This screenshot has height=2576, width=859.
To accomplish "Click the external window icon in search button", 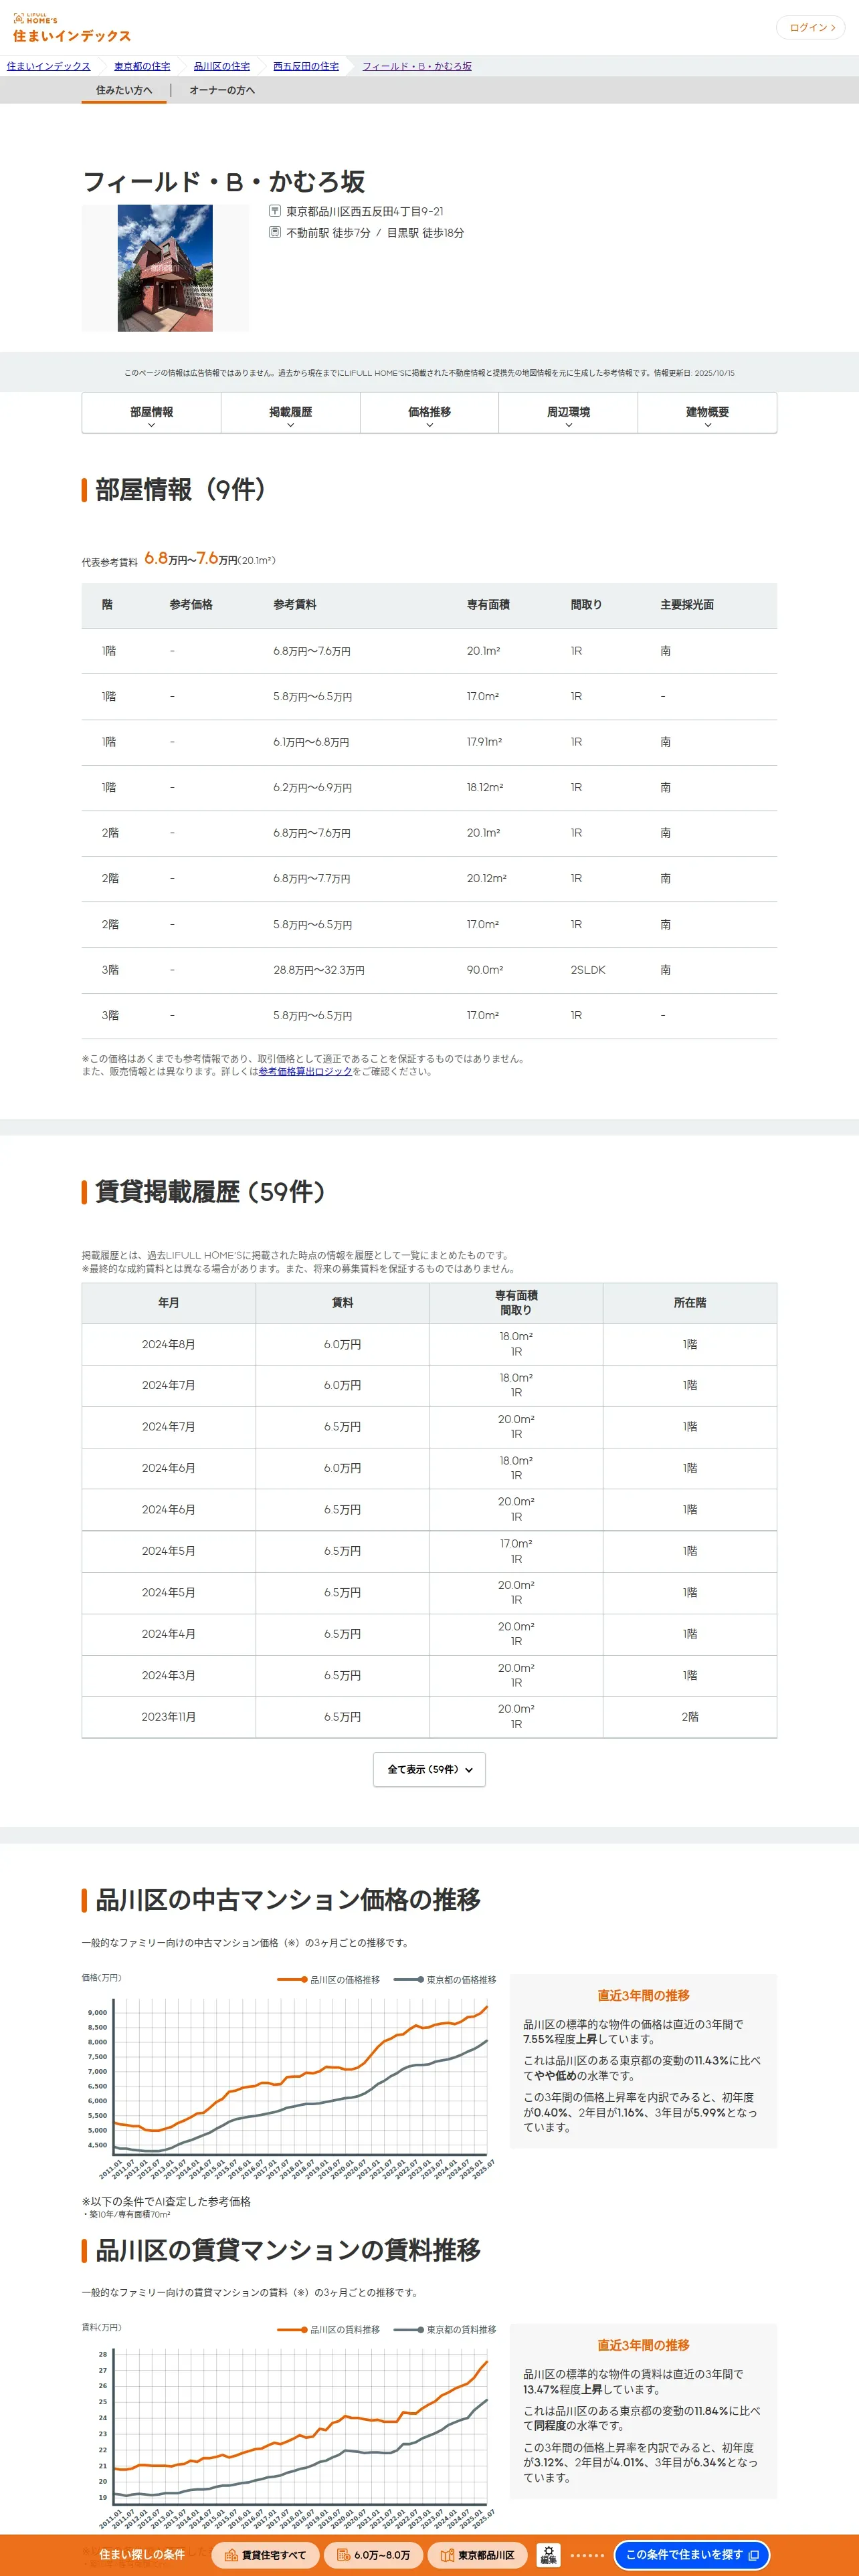I will tap(753, 2555).
